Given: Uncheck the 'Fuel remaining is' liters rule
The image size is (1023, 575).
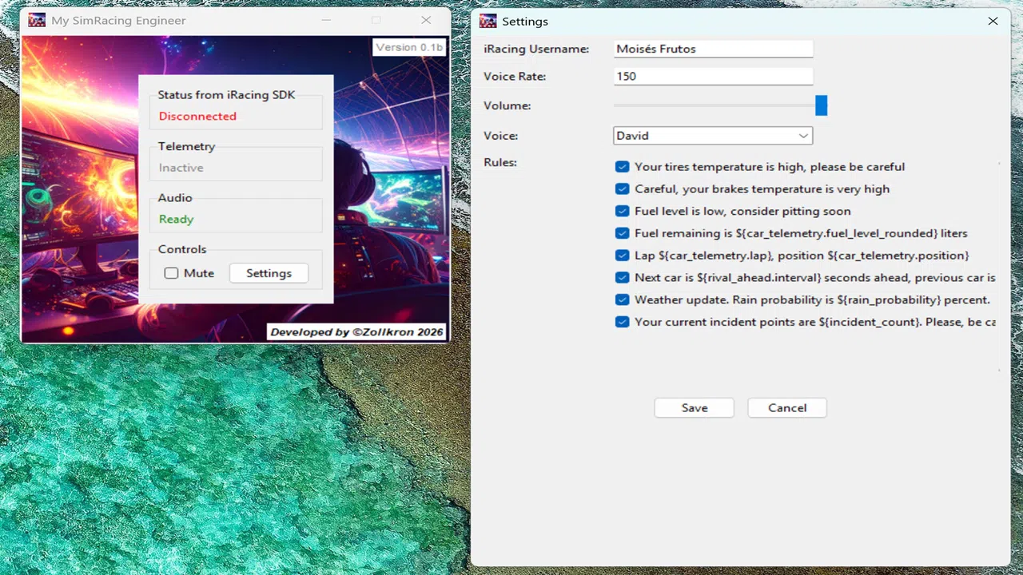Looking at the screenshot, I should pyautogui.click(x=622, y=233).
